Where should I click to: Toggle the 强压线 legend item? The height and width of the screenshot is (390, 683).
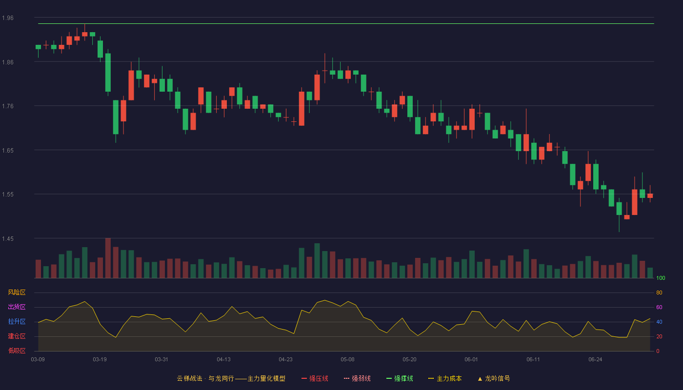pyautogui.click(x=315, y=378)
